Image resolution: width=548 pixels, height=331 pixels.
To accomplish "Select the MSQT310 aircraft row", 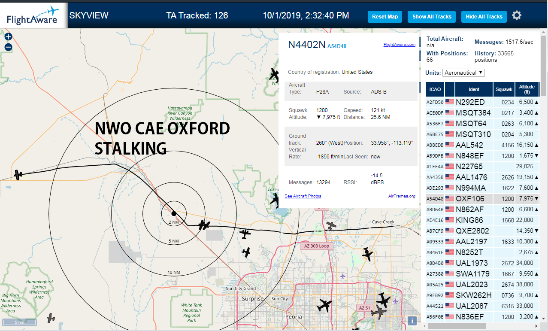I will click(482, 134).
